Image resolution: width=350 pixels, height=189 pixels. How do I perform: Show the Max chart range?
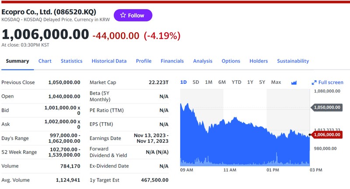click(x=276, y=82)
